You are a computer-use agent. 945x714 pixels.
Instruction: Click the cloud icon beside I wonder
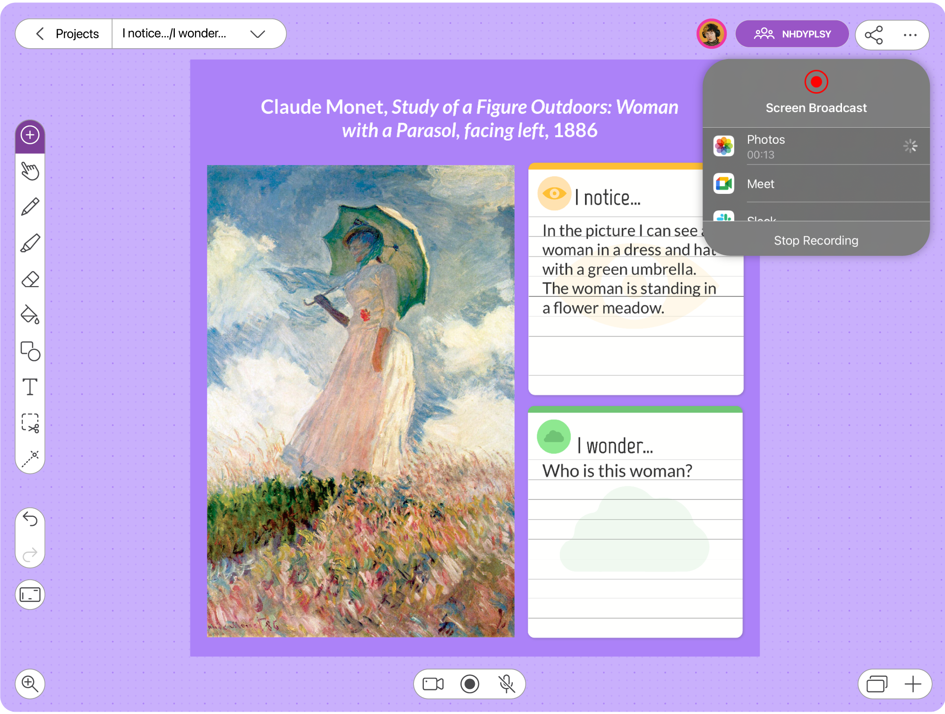point(554,436)
